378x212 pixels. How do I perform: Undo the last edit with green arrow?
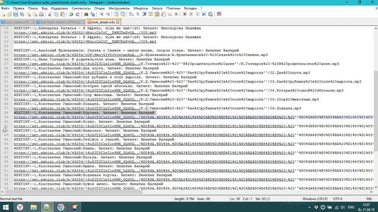(71, 14)
